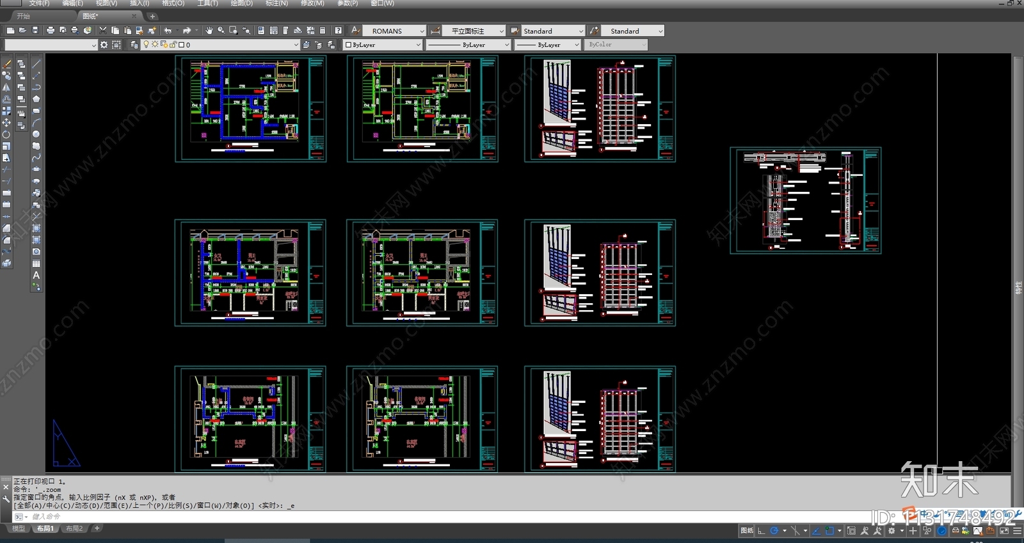
Task: Switch to the 模型 model tab
Action: [19, 528]
